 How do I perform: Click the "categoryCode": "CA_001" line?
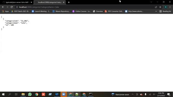pos(17,21)
